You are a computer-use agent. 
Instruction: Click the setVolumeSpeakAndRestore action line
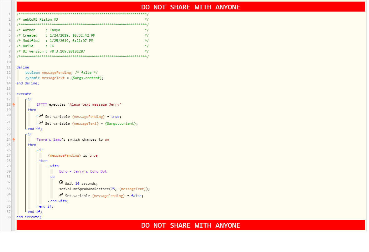pyautogui.click(x=105, y=189)
